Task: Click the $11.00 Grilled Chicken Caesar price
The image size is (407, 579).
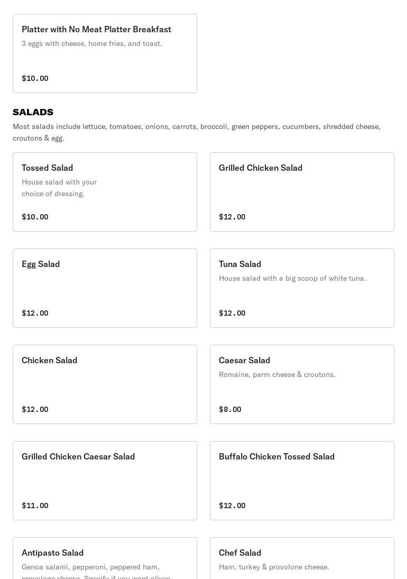Action: [35, 506]
